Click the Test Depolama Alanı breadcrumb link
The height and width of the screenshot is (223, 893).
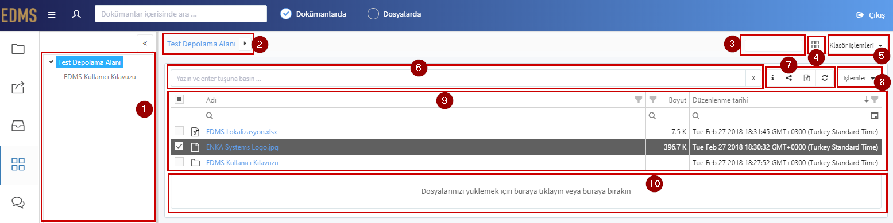[202, 44]
